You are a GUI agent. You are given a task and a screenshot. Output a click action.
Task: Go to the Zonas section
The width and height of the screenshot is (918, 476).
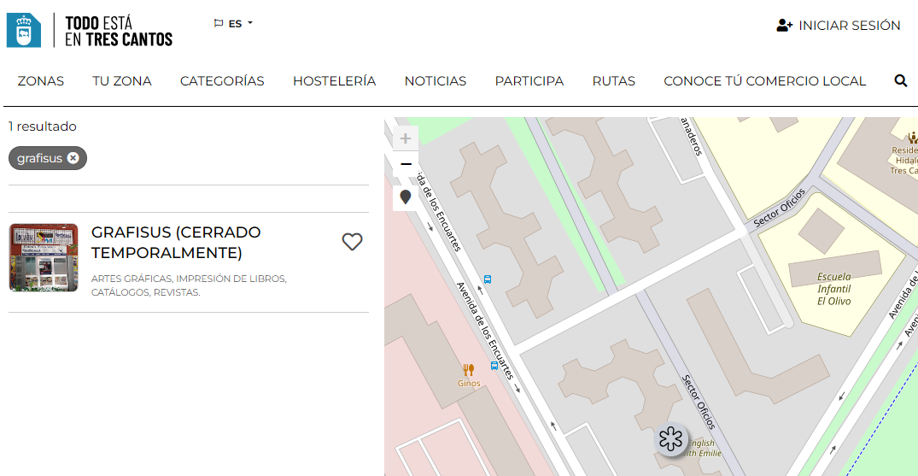[41, 81]
